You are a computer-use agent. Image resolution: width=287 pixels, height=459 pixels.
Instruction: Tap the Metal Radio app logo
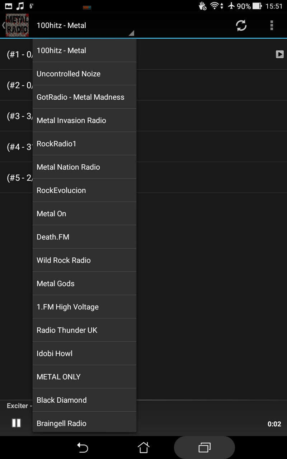click(17, 25)
